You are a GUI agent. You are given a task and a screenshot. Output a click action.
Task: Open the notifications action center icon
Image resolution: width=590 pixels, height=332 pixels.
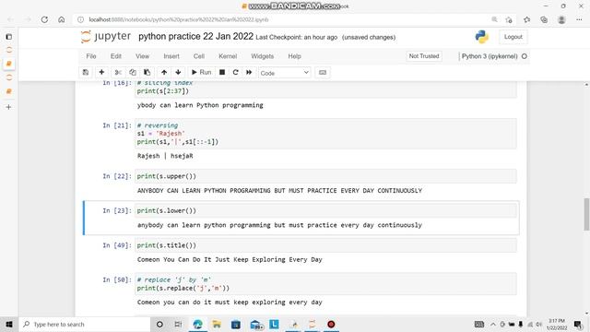click(578, 324)
